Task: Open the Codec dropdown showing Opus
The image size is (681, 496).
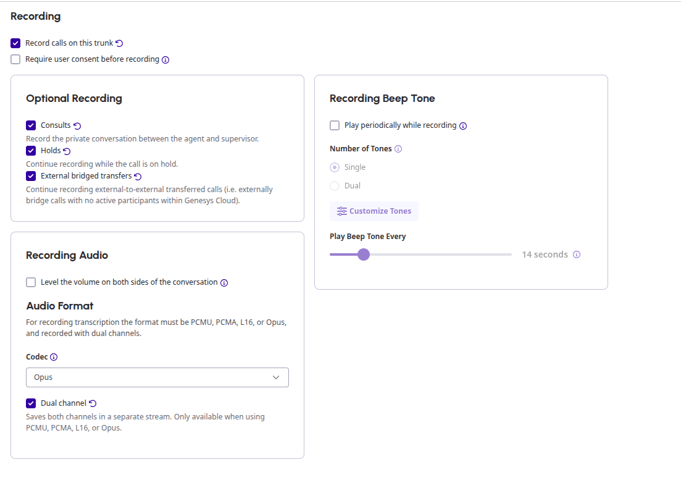Action: pyautogui.click(x=157, y=377)
